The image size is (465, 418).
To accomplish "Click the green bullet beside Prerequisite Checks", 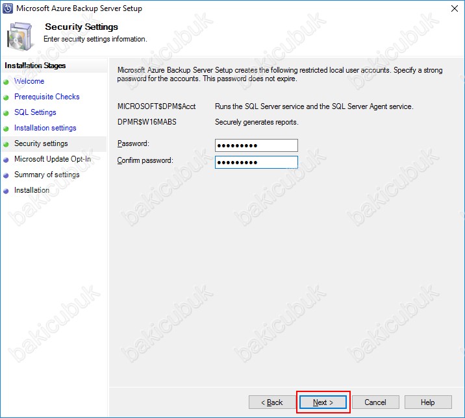I will pos(6,97).
